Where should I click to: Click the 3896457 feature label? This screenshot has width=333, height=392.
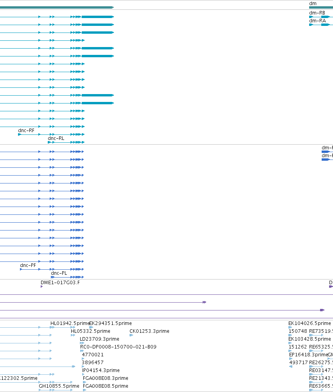(x=93, y=363)
